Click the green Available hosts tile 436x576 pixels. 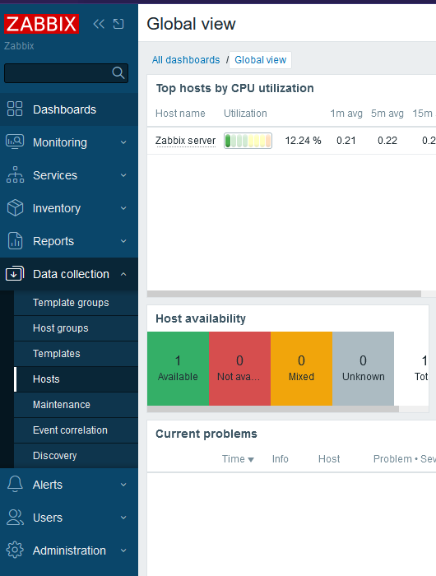pyautogui.click(x=179, y=369)
